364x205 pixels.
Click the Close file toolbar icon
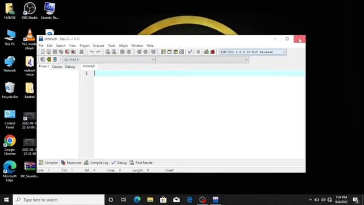click(67, 52)
